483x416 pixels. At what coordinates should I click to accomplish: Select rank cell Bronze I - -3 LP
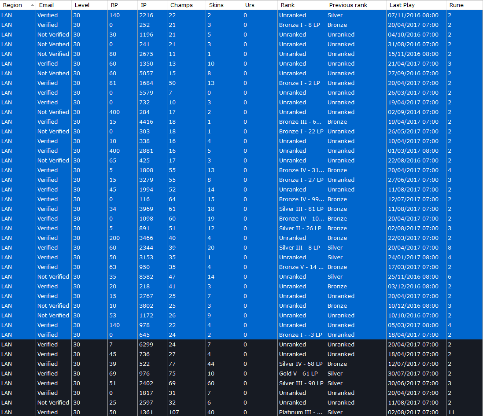point(301,335)
